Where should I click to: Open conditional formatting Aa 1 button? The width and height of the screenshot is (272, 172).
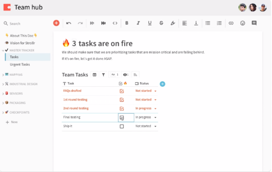tap(115, 75)
